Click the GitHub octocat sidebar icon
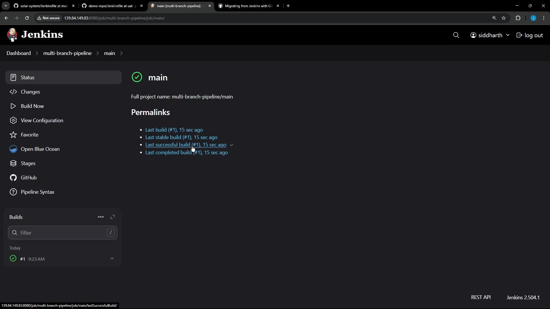550x309 pixels. [13, 178]
